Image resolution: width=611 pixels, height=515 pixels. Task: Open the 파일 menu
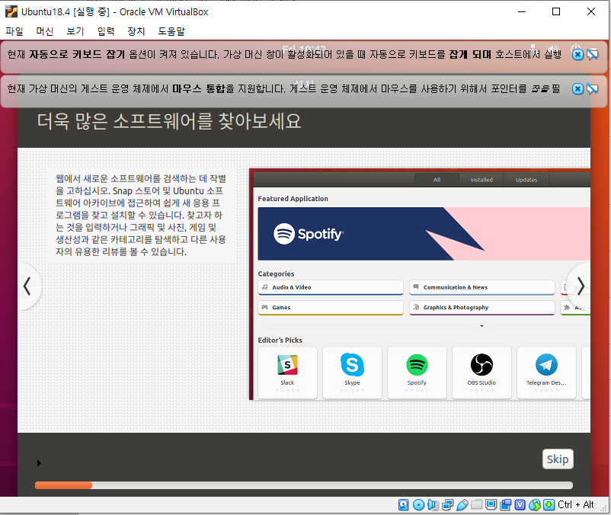[x=14, y=31]
